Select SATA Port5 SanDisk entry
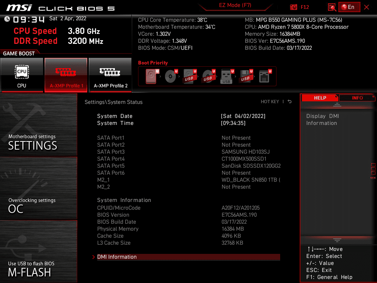377x283 pixels. pos(188,166)
